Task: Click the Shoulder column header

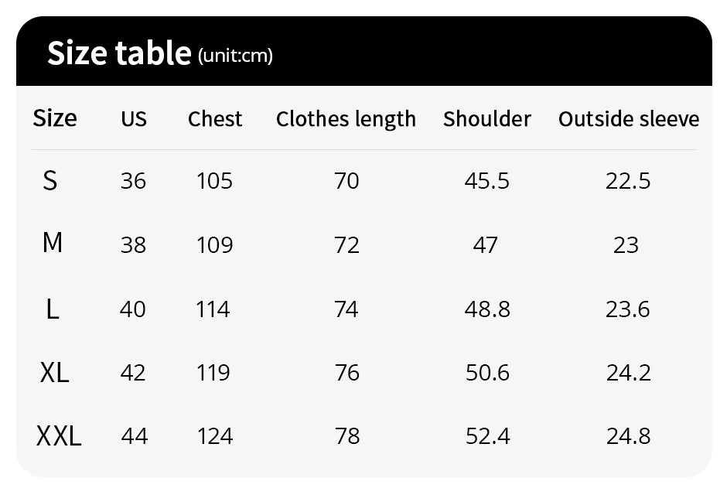Action: pyautogui.click(x=487, y=119)
